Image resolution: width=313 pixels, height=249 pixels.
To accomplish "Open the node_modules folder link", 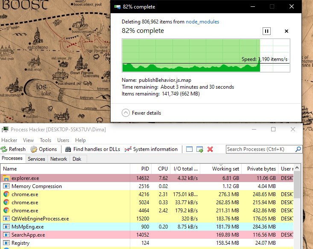I will point(202,22).
